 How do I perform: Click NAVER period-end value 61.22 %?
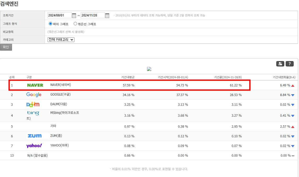pos(236,85)
